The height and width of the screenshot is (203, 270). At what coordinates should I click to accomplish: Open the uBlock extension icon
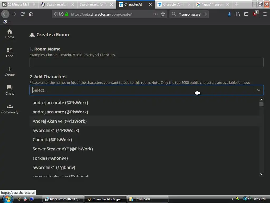[255, 14]
